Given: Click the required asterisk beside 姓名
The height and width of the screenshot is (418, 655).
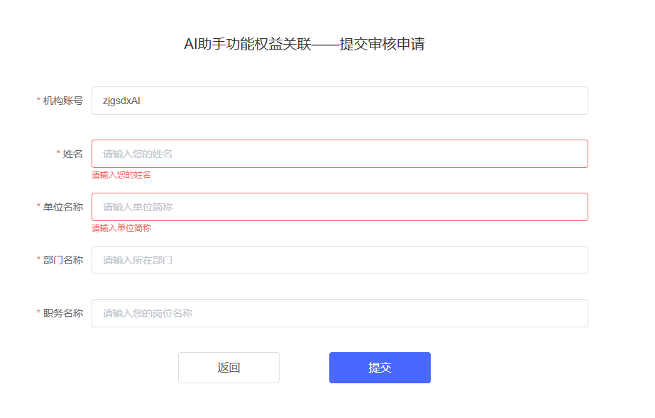Looking at the screenshot, I should pos(58,153).
